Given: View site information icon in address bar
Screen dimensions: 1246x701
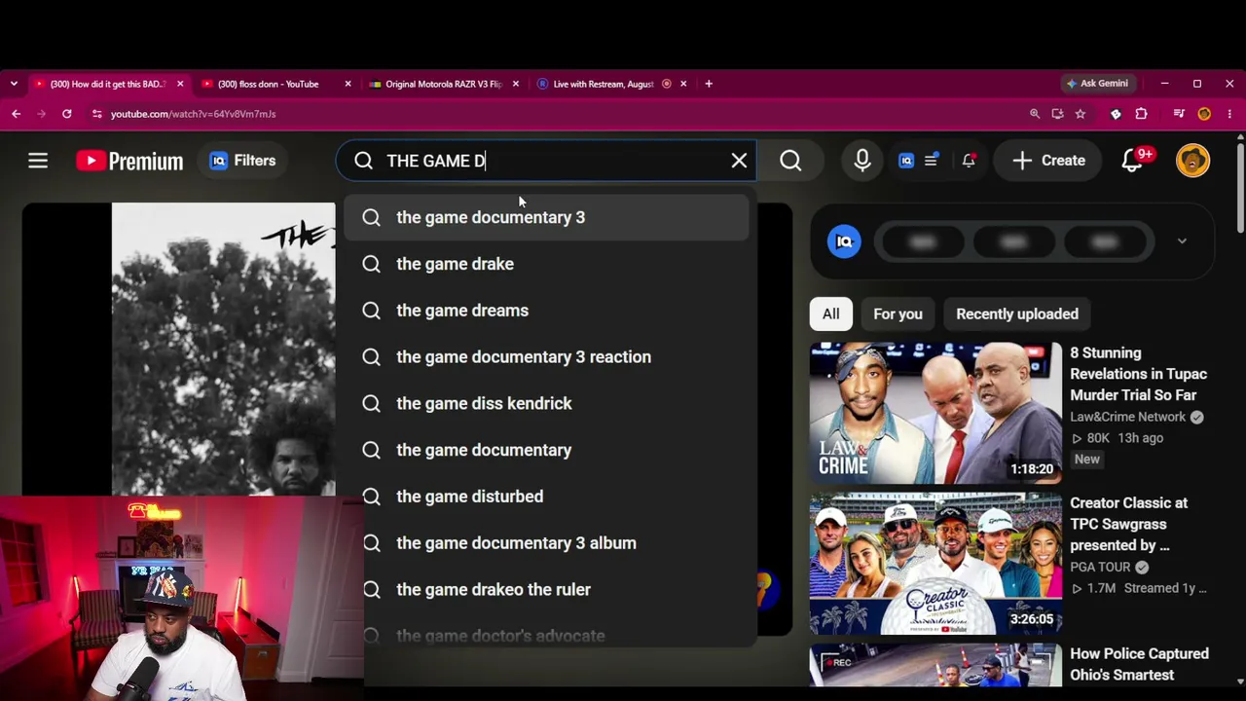Looking at the screenshot, I should [96, 114].
